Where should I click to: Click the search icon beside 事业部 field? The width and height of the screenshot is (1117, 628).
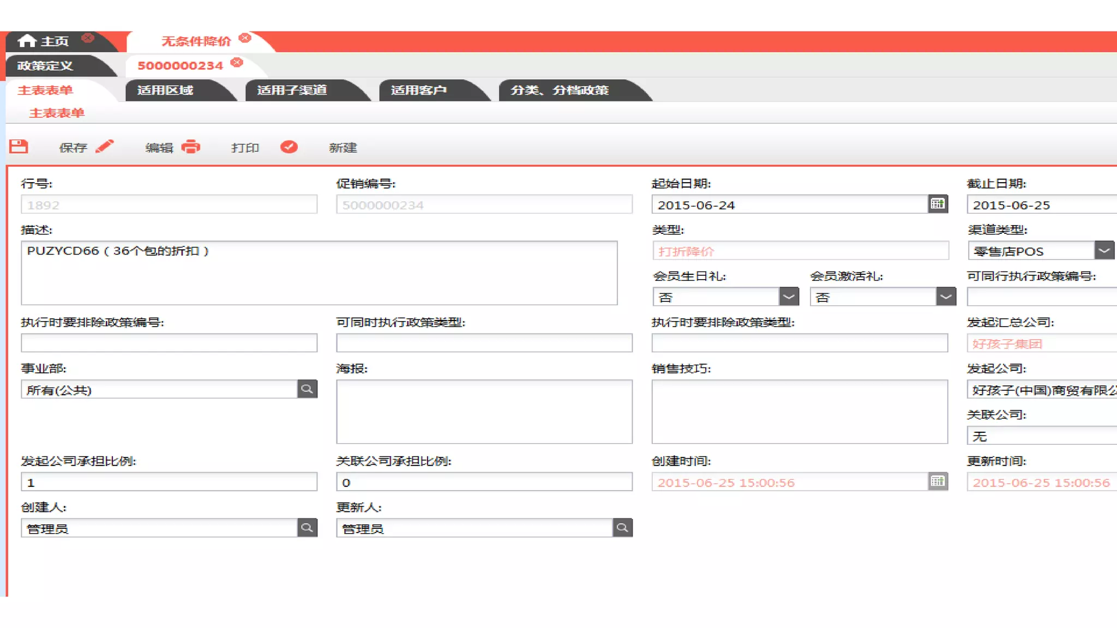click(x=307, y=389)
